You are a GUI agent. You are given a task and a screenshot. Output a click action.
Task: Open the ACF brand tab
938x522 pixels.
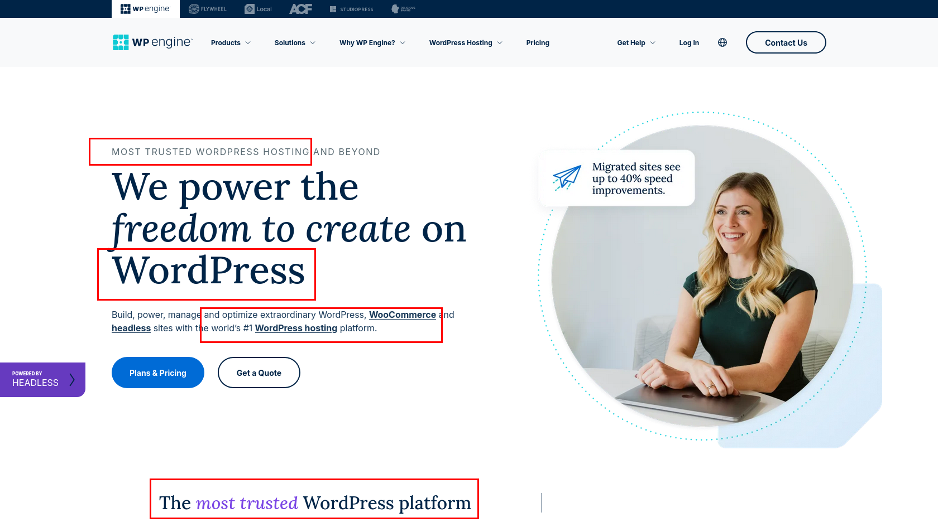(x=300, y=9)
